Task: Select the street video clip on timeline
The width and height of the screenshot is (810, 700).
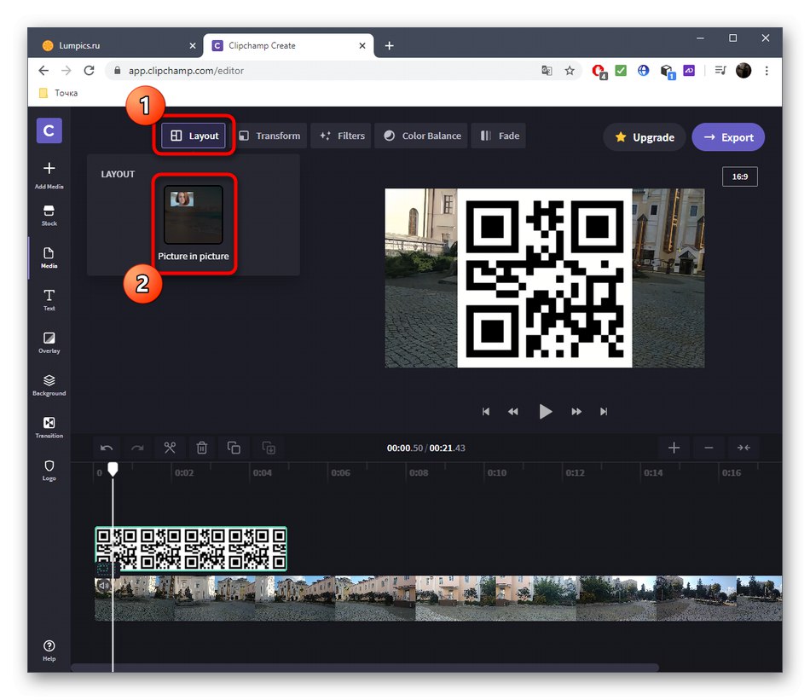Action: tap(438, 599)
